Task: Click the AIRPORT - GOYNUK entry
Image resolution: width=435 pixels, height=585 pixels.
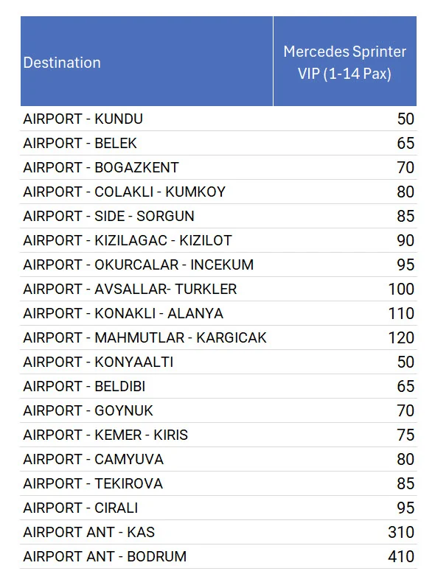Action: pyautogui.click(x=88, y=411)
